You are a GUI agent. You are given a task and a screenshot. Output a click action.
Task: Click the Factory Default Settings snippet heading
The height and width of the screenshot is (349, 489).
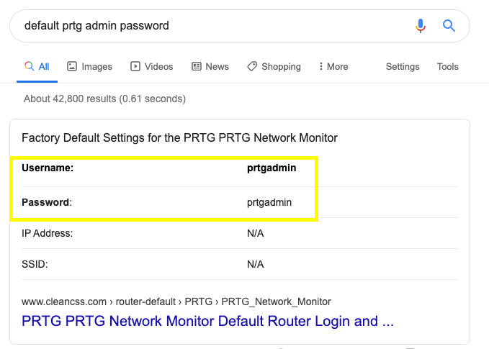point(179,137)
